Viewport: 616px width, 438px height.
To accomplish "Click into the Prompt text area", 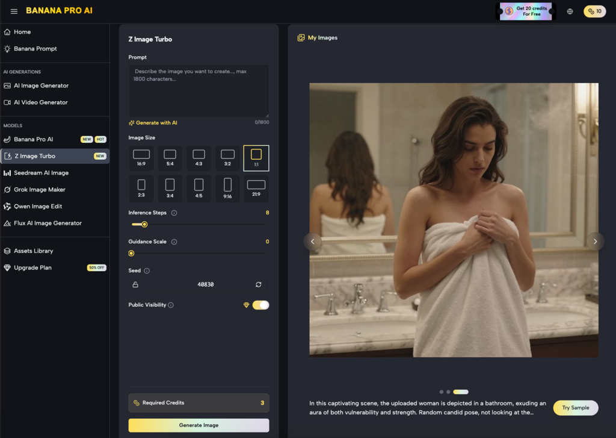I will pyautogui.click(x=199, y=90).
